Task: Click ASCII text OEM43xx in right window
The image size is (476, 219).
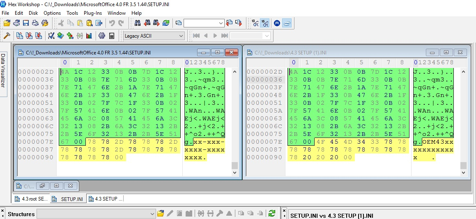Action: pyautogui.click(x=438, y=142)
